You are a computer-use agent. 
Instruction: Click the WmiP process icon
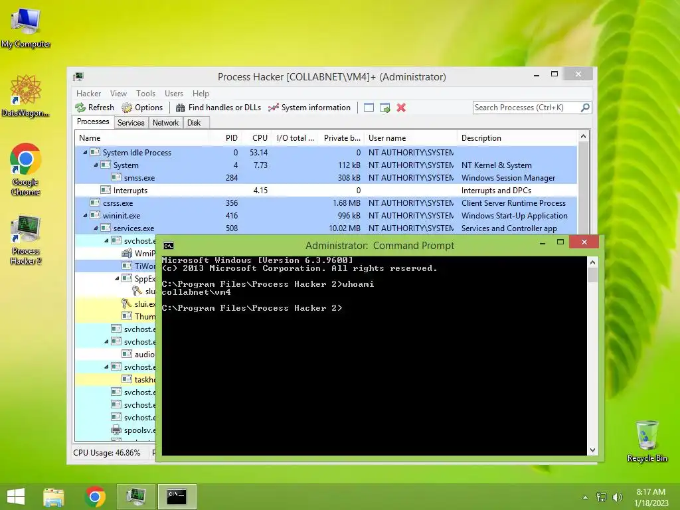click(127, 253)
